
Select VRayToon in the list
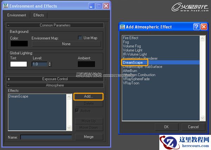131,83
